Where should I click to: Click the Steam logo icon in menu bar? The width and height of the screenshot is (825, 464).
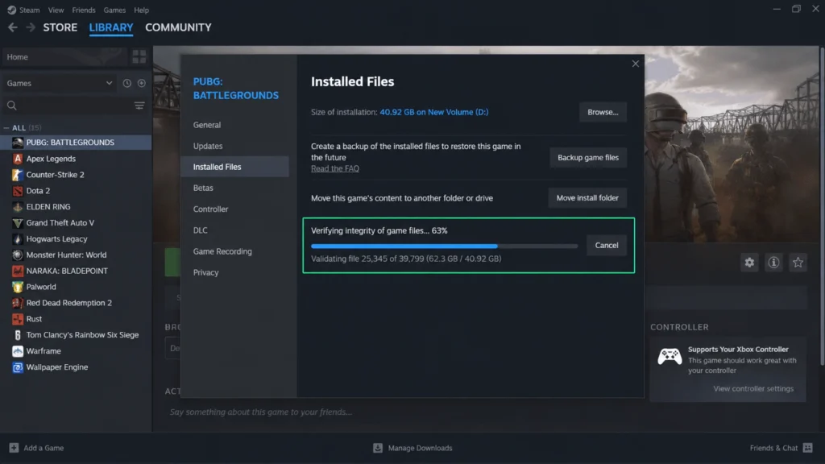click(11, 10)
